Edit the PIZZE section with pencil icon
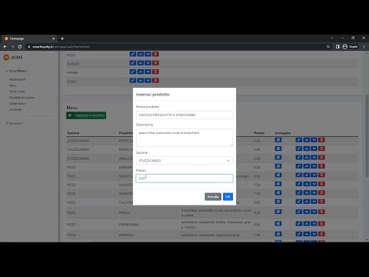 pyautogui.click(x=133, y=54)
